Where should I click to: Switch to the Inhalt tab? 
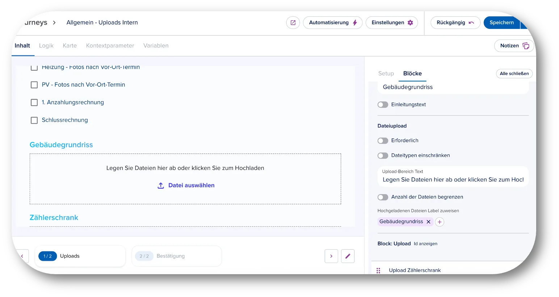(22, 46)
